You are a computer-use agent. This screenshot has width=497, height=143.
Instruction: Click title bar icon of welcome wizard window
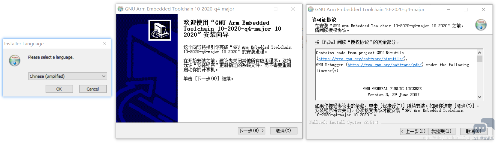coord(120,9)
